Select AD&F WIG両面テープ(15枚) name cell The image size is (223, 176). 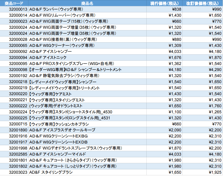(87, 21)
